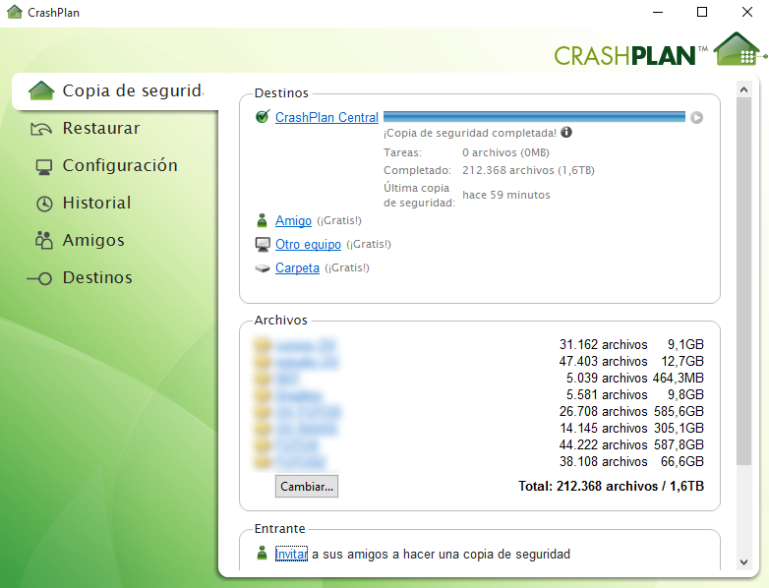Maximize the CrashPlan window

(x=702, y=12)
